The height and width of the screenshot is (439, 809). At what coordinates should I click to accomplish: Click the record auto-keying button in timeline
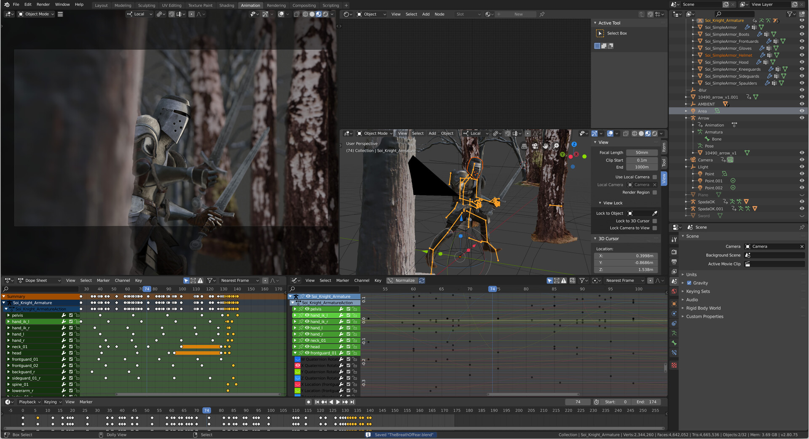click(x=308, y=402)
